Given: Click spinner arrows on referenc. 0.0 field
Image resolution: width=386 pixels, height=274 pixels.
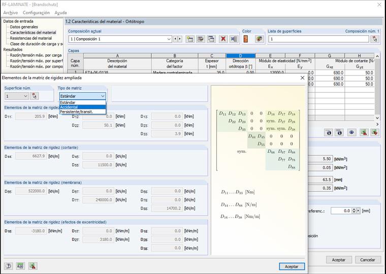Looking at the screenshot, I should tap(354, 211).
